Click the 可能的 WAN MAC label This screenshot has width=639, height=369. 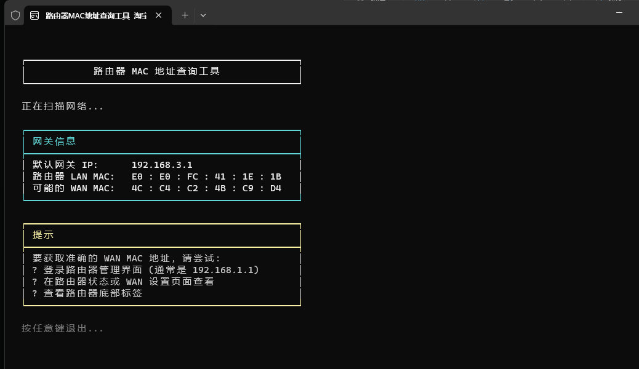[73, 188]
